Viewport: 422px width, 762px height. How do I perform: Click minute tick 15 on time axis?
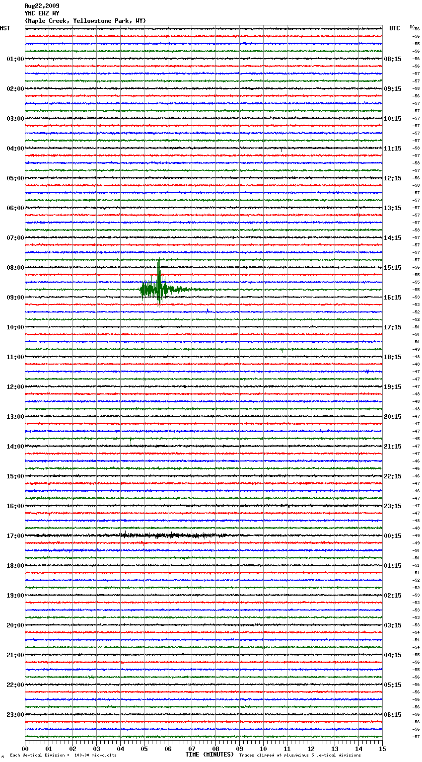click(x=382, y=749)
